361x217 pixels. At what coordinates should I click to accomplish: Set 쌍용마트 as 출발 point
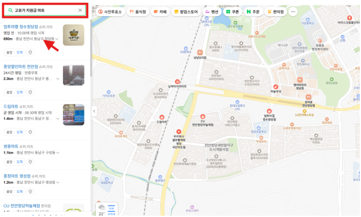pos(9,162)
